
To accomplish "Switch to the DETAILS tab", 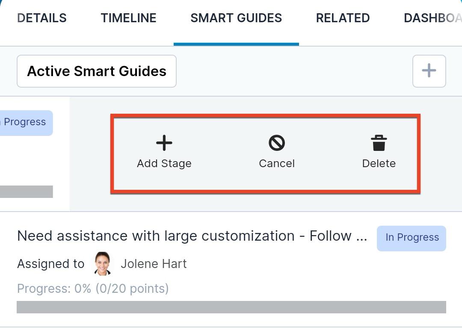I will [41, 18].
